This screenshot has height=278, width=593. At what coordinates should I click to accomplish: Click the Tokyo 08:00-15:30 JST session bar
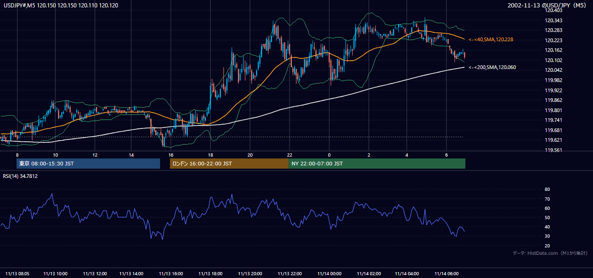[x=88, y=164]
